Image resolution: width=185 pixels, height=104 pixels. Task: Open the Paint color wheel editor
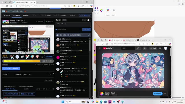pyautogui.click(x=101, y=10)
